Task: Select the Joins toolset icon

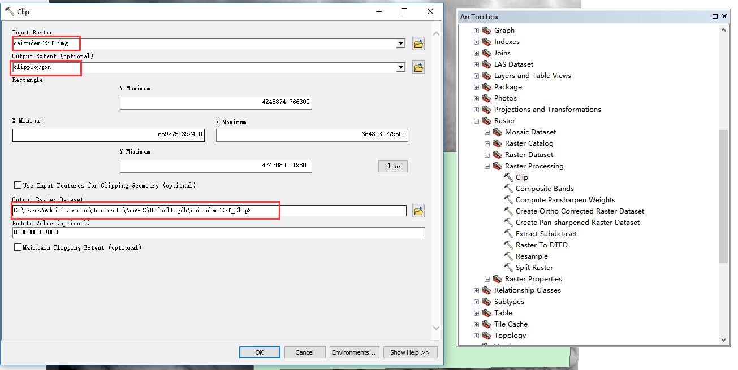Action: [487, 53]
